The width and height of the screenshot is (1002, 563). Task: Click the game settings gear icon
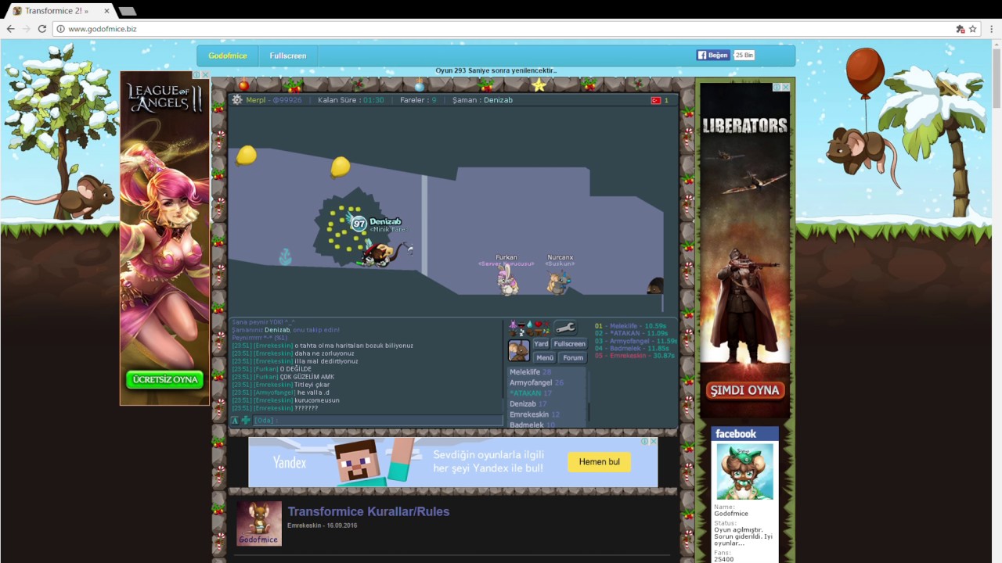[x=236, y=100]
